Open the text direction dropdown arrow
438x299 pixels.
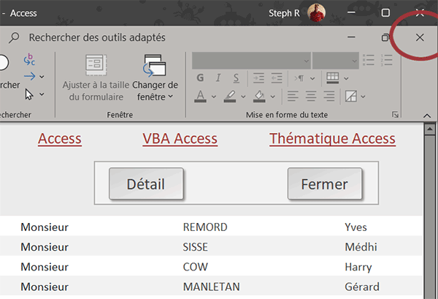[312, 79]
